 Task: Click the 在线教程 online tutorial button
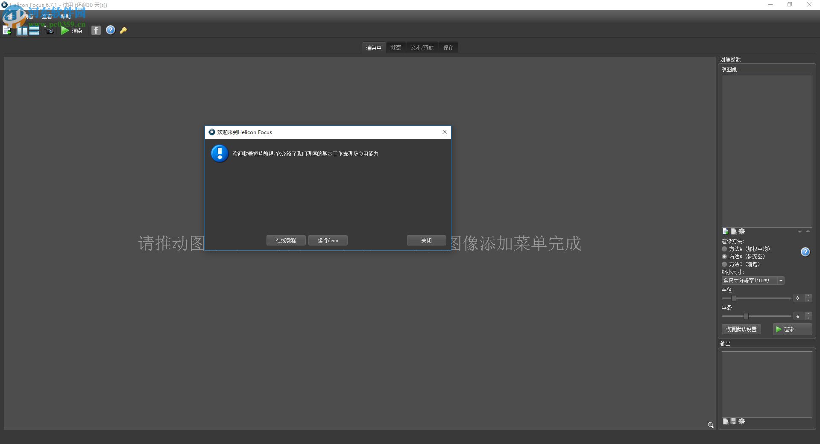click(x=286, y=240)
